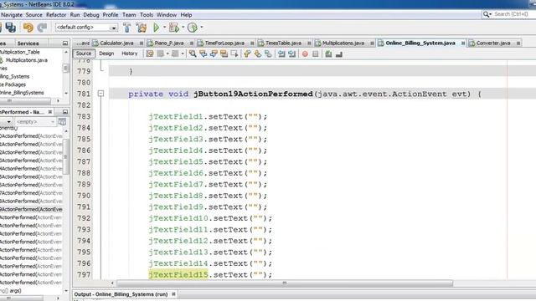Open the Run menu

[75, 15]
